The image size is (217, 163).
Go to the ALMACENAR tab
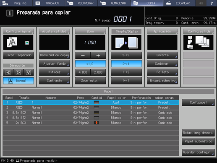coord(114,3)
